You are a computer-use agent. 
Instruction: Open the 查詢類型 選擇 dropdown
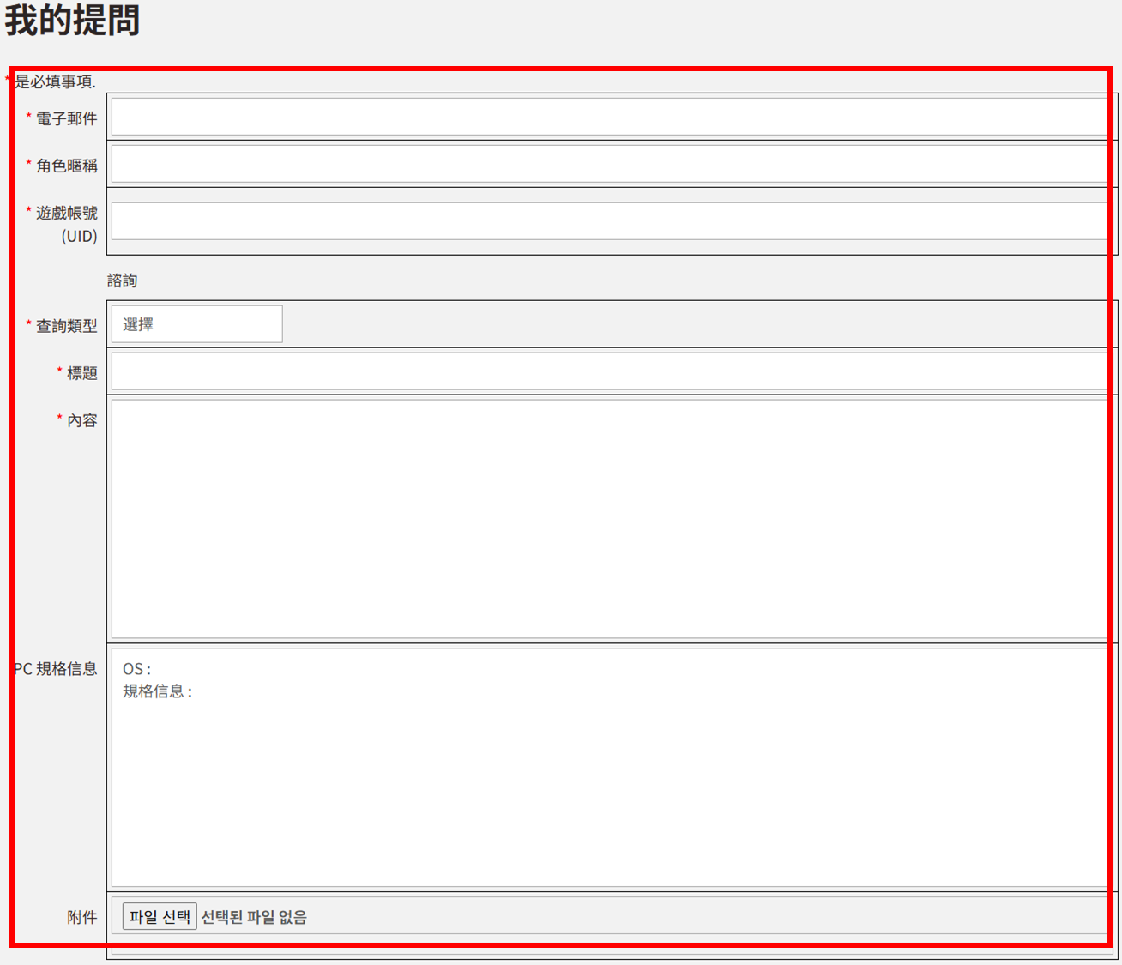point(196,324)
